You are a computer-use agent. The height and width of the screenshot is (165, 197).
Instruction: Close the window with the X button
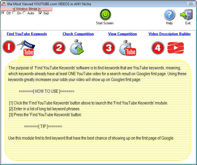pyautogui.click(x=191, y=4)
